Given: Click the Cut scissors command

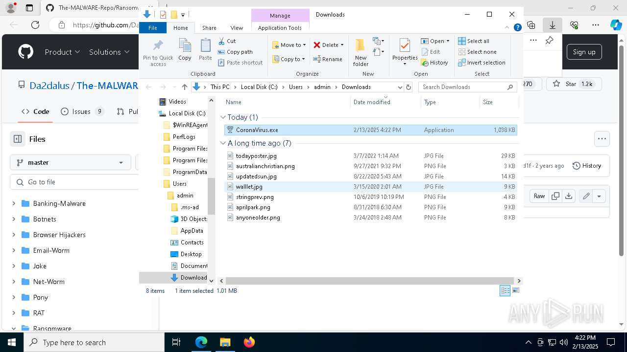Looking at the screenshot, I should tap(227, 41).
